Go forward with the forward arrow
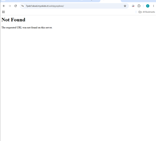Viewport: 156px width, 141px height. (x=10, y=6)
